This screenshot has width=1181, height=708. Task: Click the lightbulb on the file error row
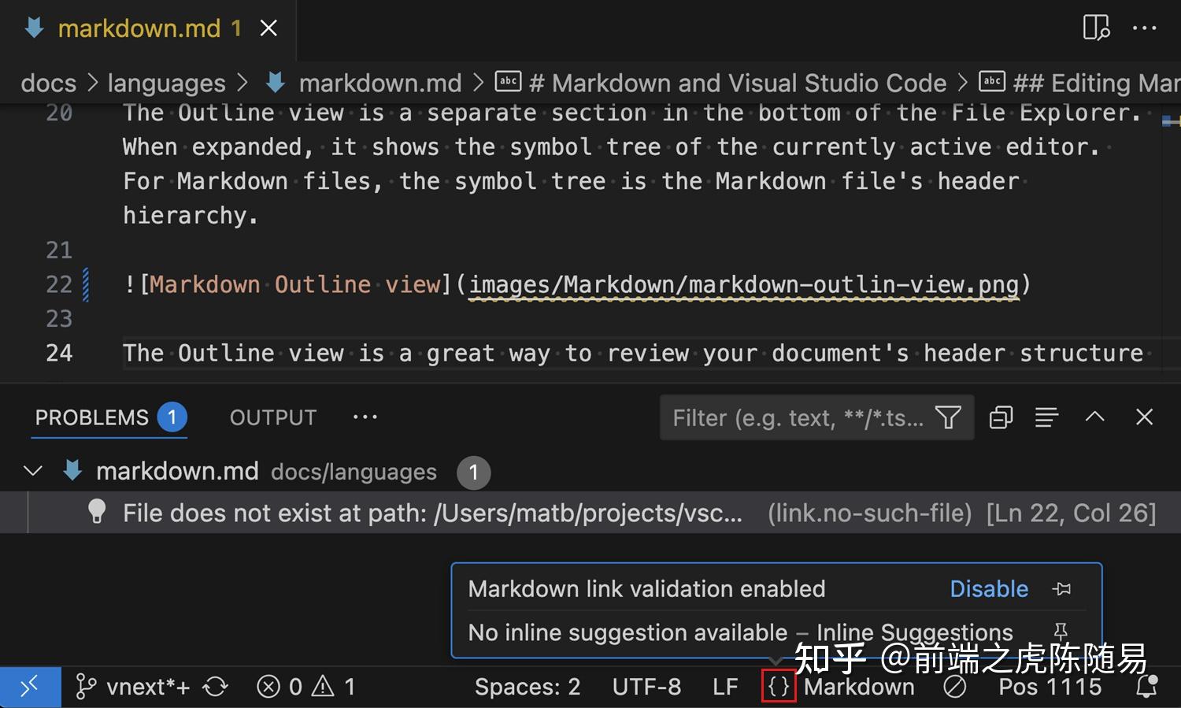click(96, 512)
